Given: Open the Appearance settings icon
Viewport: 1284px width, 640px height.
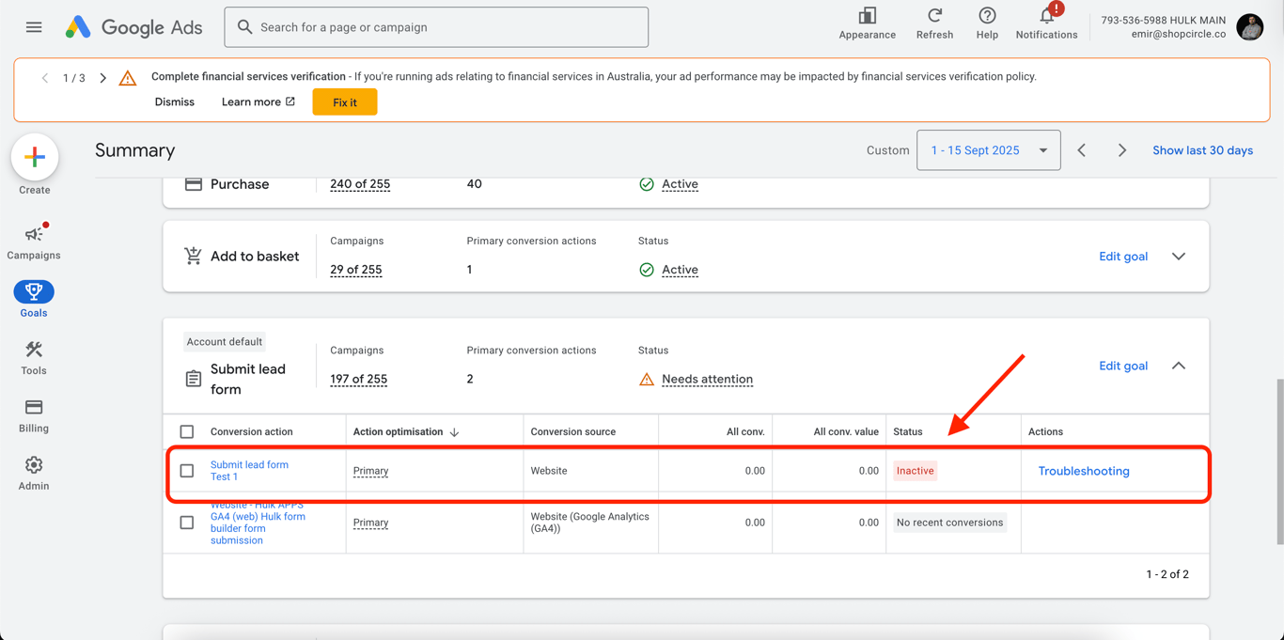Looking at the screenshot, I should click(x=867, y=16).
